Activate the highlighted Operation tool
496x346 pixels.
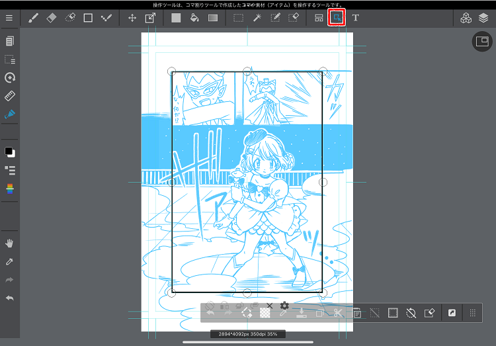coord(337,18)
